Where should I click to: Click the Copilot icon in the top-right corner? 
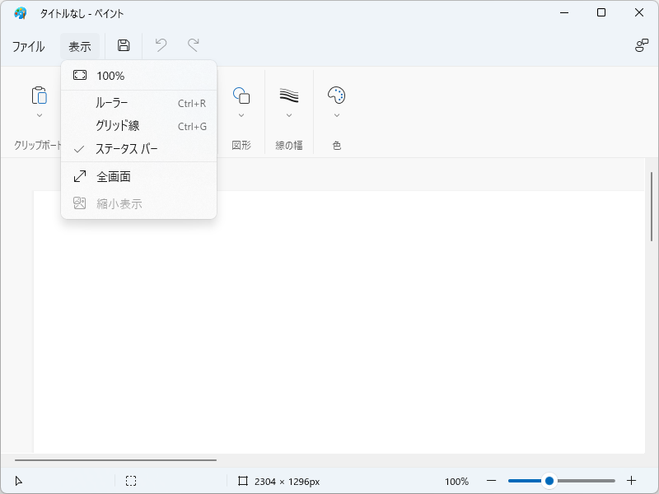pos(641,46)
